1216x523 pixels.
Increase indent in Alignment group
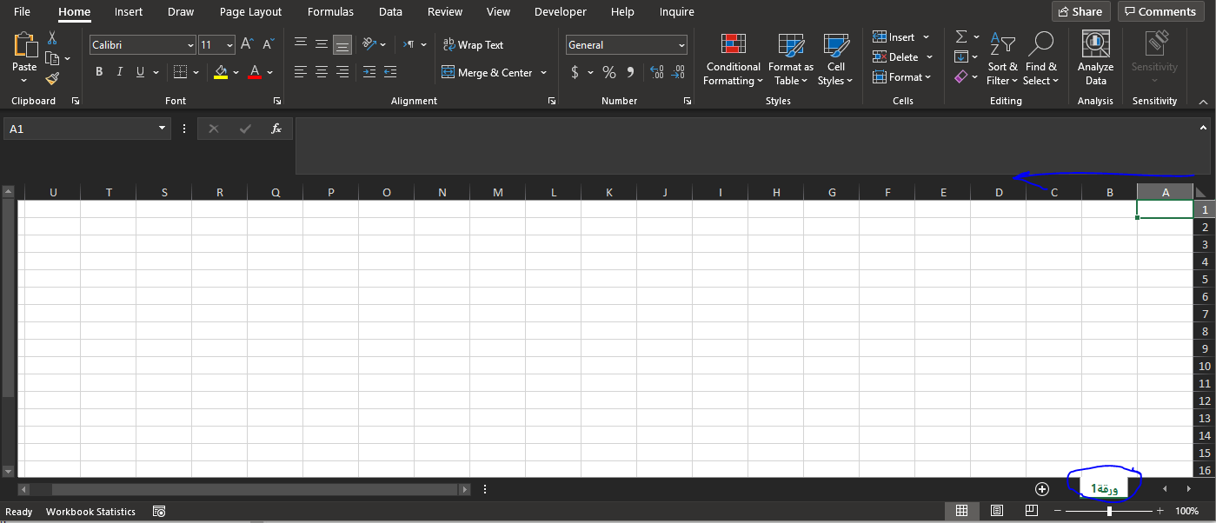click(x=389, y=72)
